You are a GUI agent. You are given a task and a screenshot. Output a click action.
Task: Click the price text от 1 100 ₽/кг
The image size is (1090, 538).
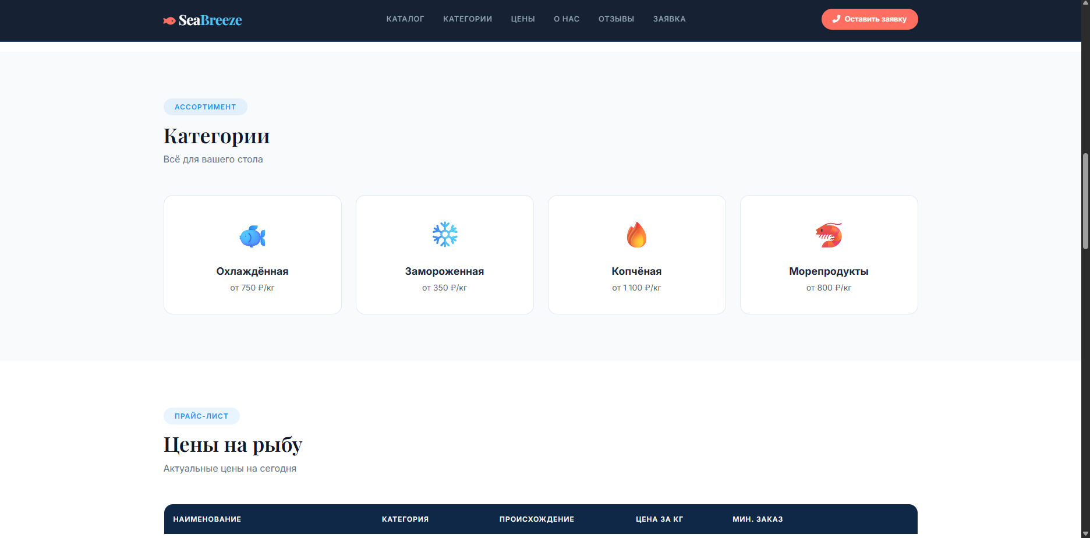coord(636,288)
